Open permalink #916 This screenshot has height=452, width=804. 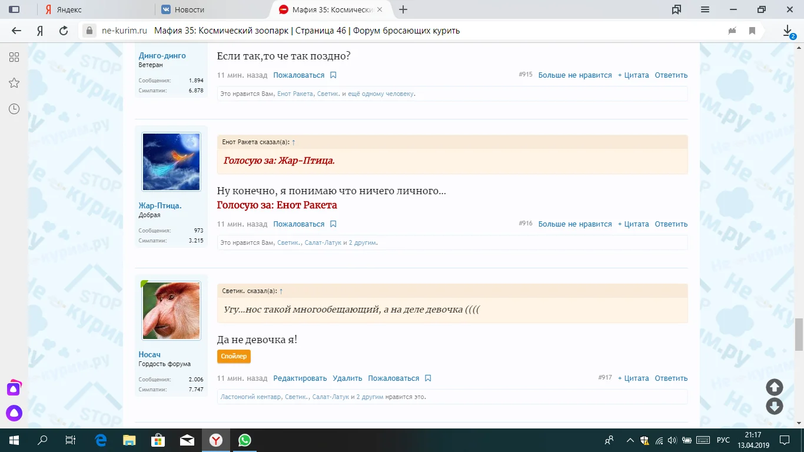click(526, 224)
